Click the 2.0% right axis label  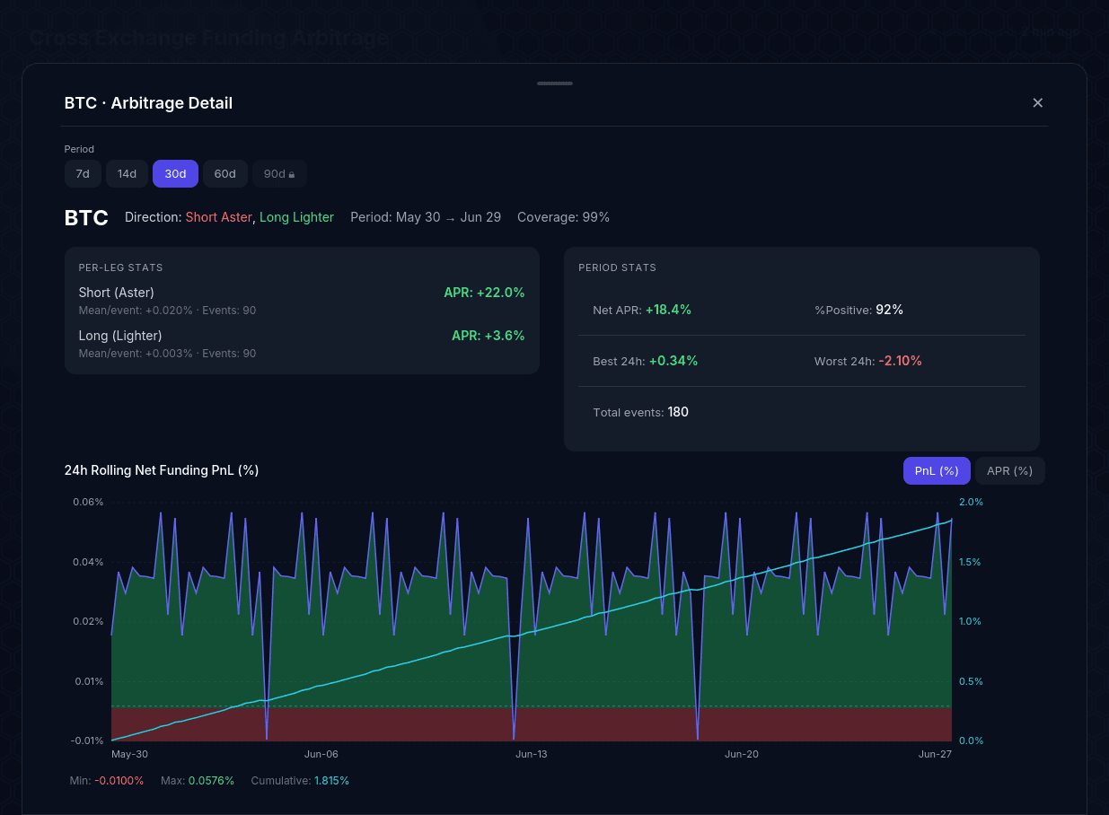tap(972, 502)
